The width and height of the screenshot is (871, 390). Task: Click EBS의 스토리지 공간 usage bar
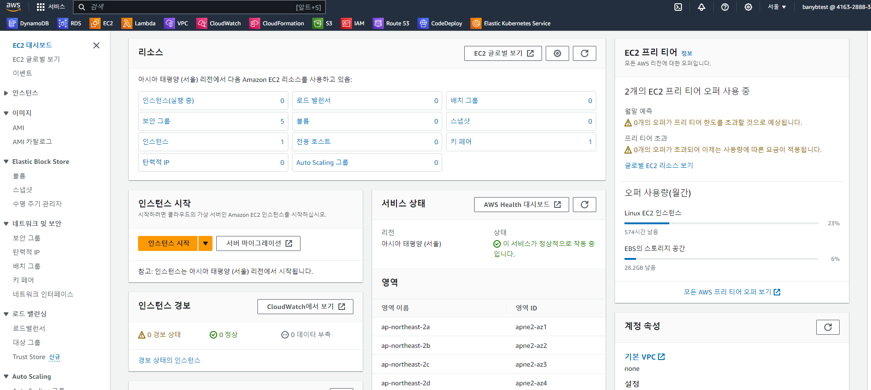[x=721, y=259]
